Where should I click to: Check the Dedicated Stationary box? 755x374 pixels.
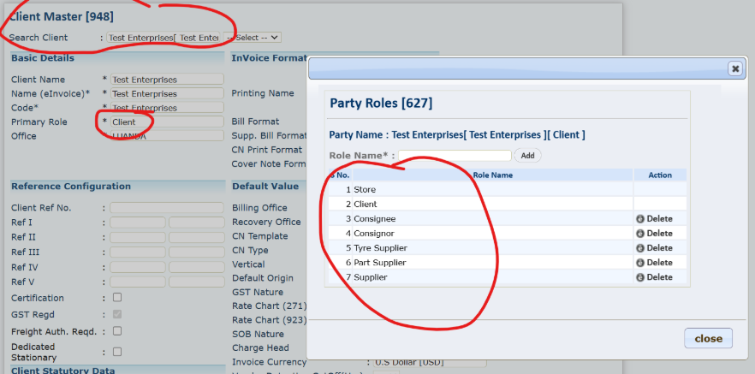(x=117, y=351)
